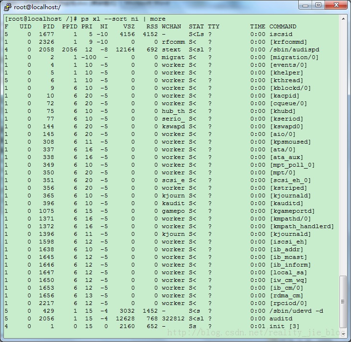Select the [kauditd] process entry
The width and height of the screenshot is (351, 342).
287,203
